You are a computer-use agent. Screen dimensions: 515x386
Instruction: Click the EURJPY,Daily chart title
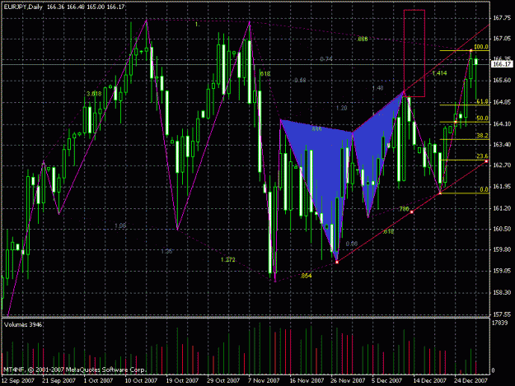[23, 7]
